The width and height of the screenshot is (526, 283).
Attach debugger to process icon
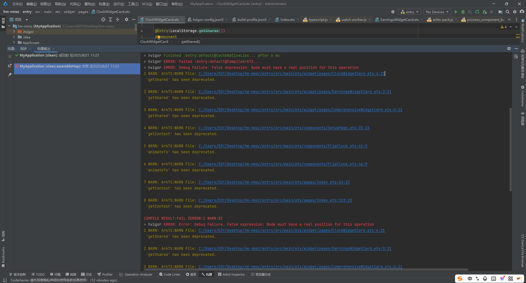click(485, 12)
